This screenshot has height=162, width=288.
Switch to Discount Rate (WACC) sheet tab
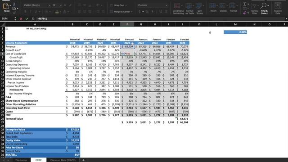point(63,160)
